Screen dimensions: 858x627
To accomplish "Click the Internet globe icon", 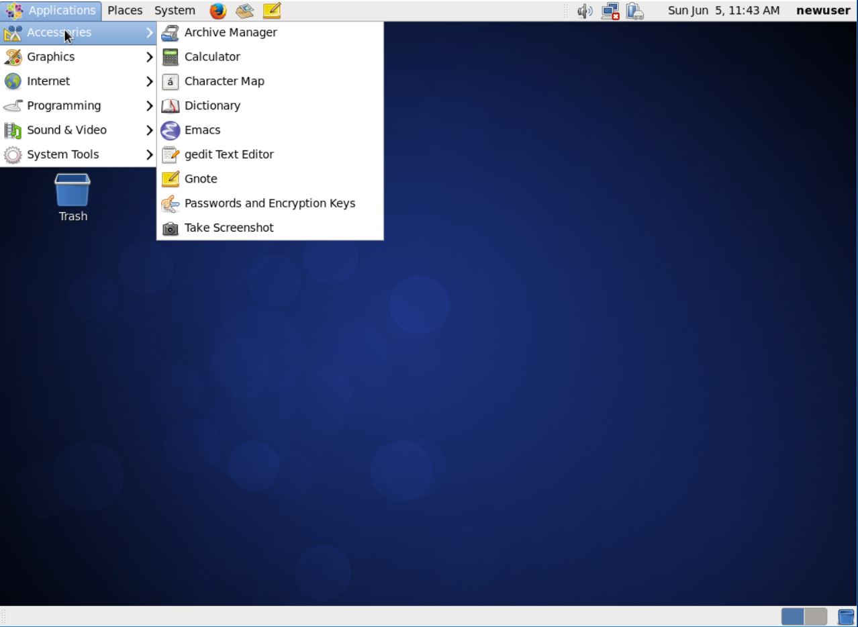I will pos(13,81).
